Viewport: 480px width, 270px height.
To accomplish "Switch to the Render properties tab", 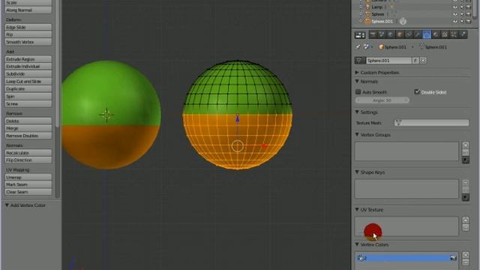I will coord(373,34).
